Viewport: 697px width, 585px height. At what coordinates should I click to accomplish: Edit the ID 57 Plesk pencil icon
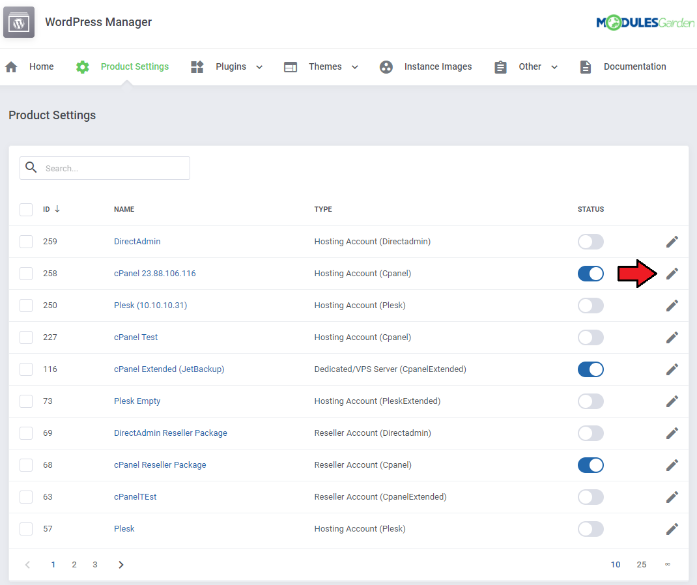point(672,529)
